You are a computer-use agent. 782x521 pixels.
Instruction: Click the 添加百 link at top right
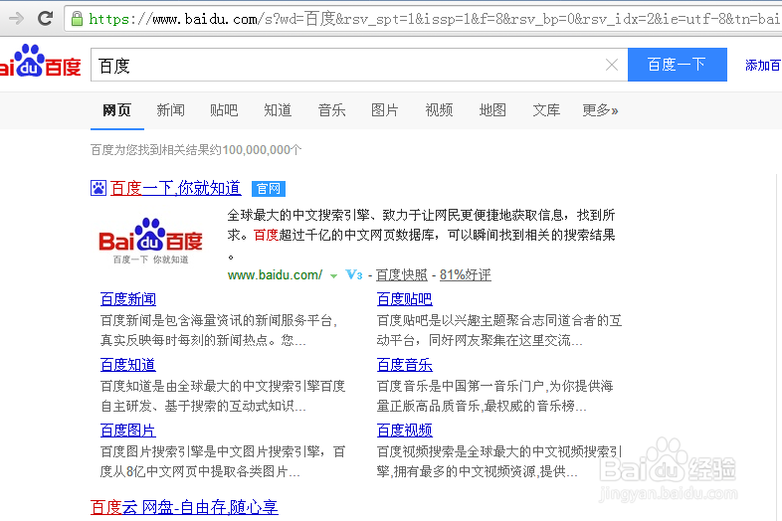coord(762,65)
